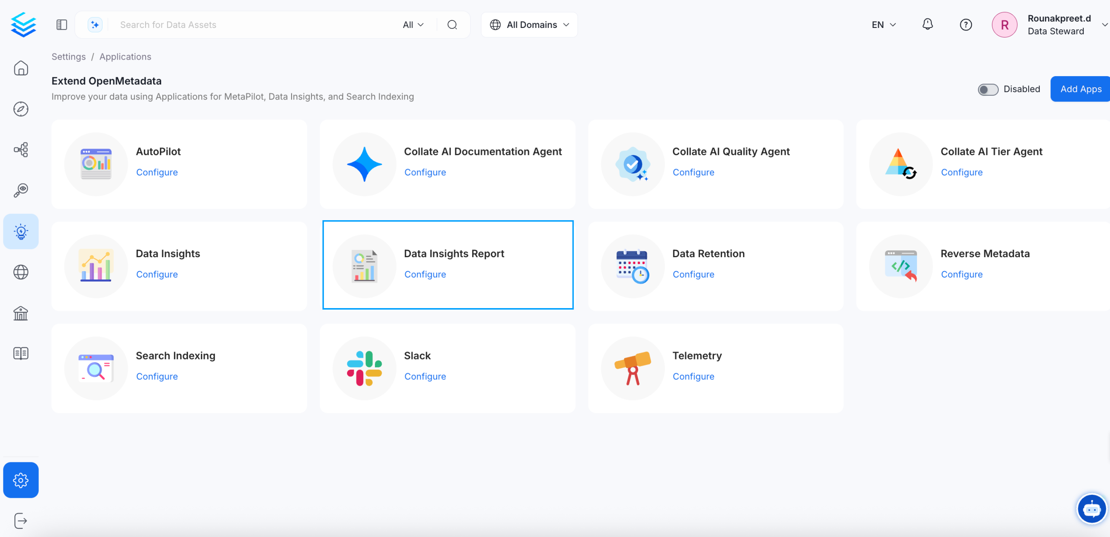This screenshot has height=537, width=1110.
Task: Expand the All search filter dropdown
Action: click(412, 25)
